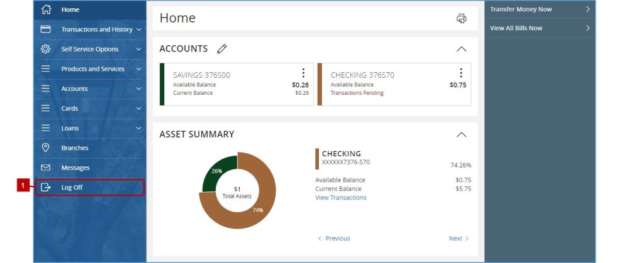Click the Products and Services list icon

[46, 69]
